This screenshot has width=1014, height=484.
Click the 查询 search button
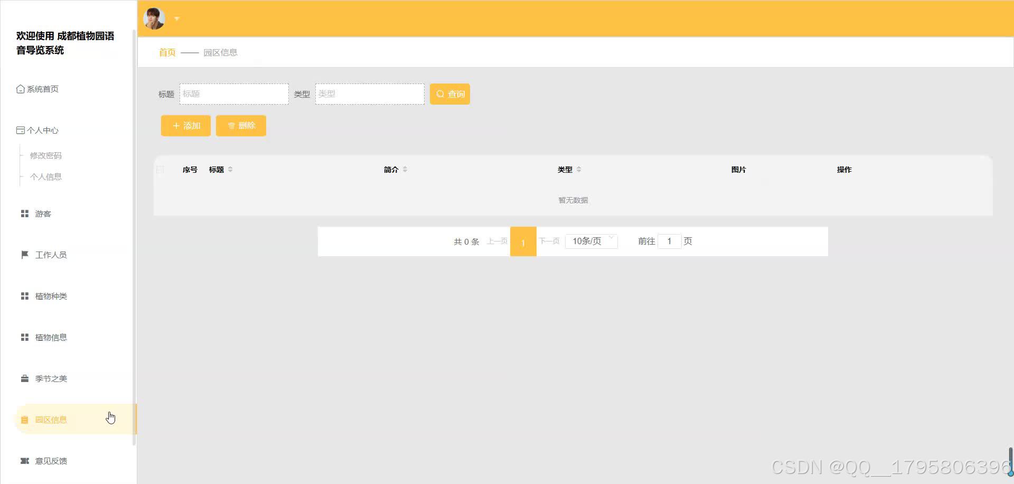coord(450,94)
